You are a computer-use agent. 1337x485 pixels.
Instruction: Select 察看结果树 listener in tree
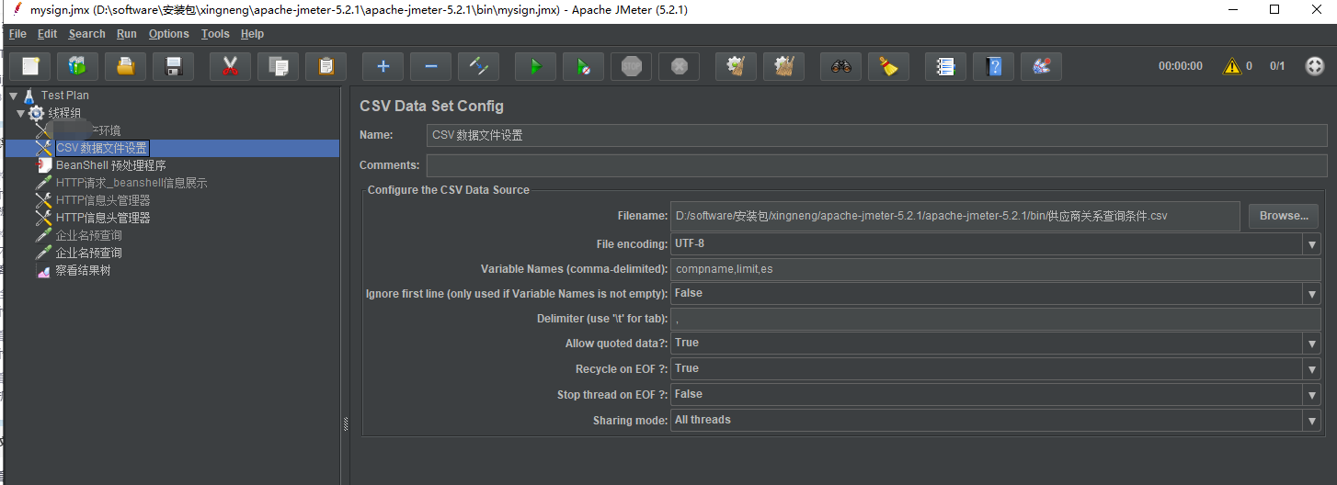pyautogui.click(x=83, y=271)
